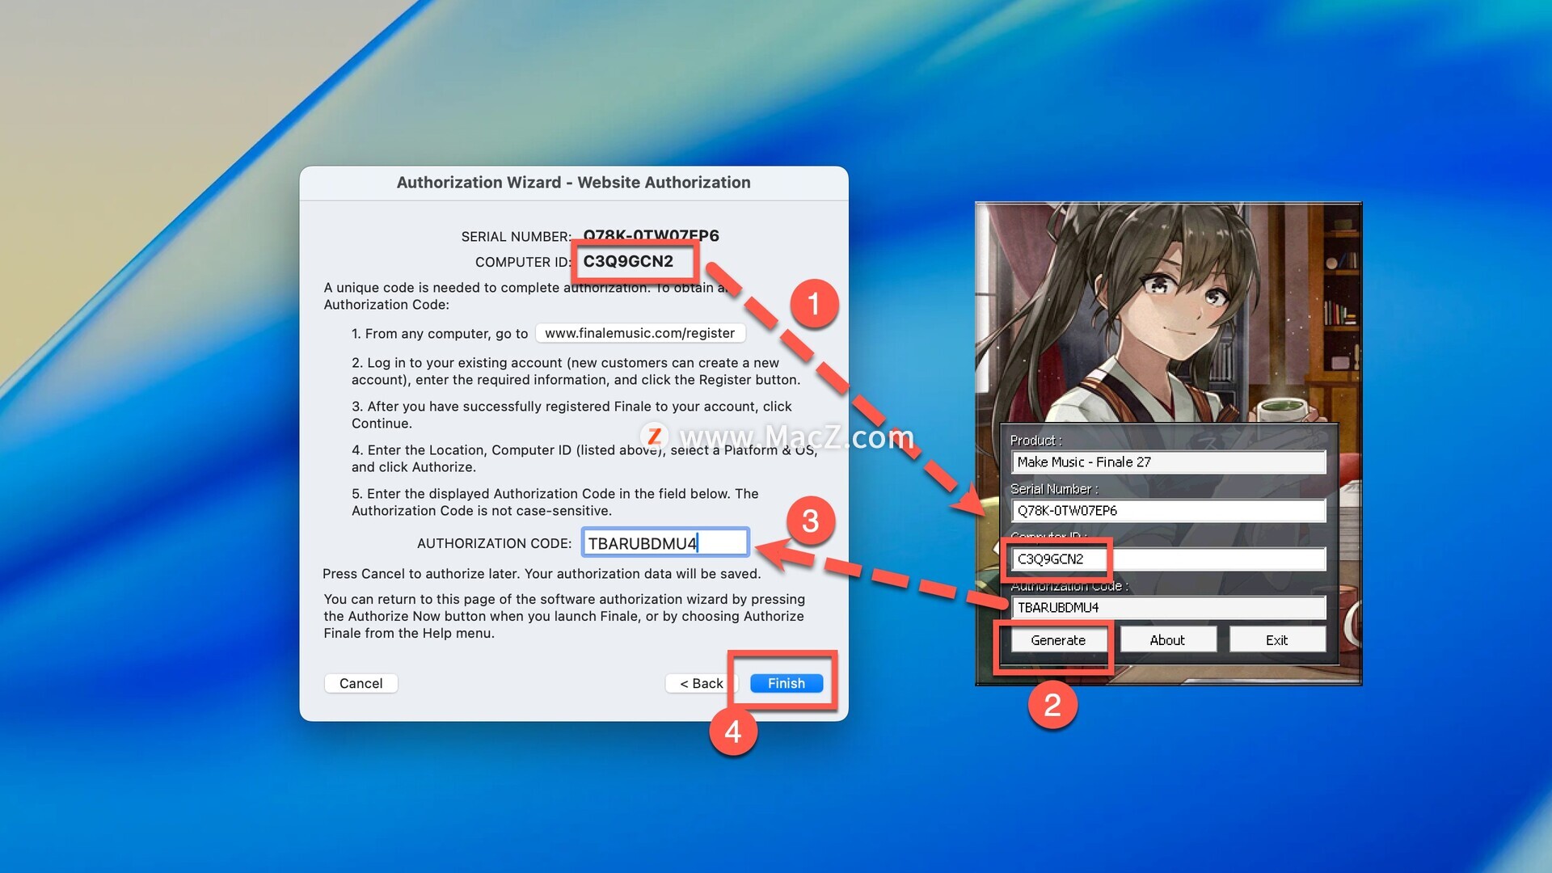Select the keygen Serial Number field

(x=1167, y=510)
